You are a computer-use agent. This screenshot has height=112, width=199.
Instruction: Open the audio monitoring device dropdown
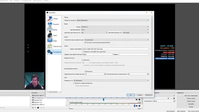pos(117,40)
